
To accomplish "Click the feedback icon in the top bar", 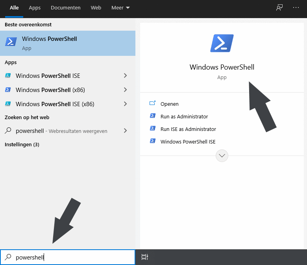I will pos(279,7).
